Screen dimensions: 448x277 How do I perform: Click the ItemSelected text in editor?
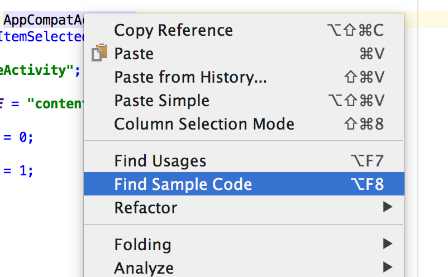click(x=42, y=36)
